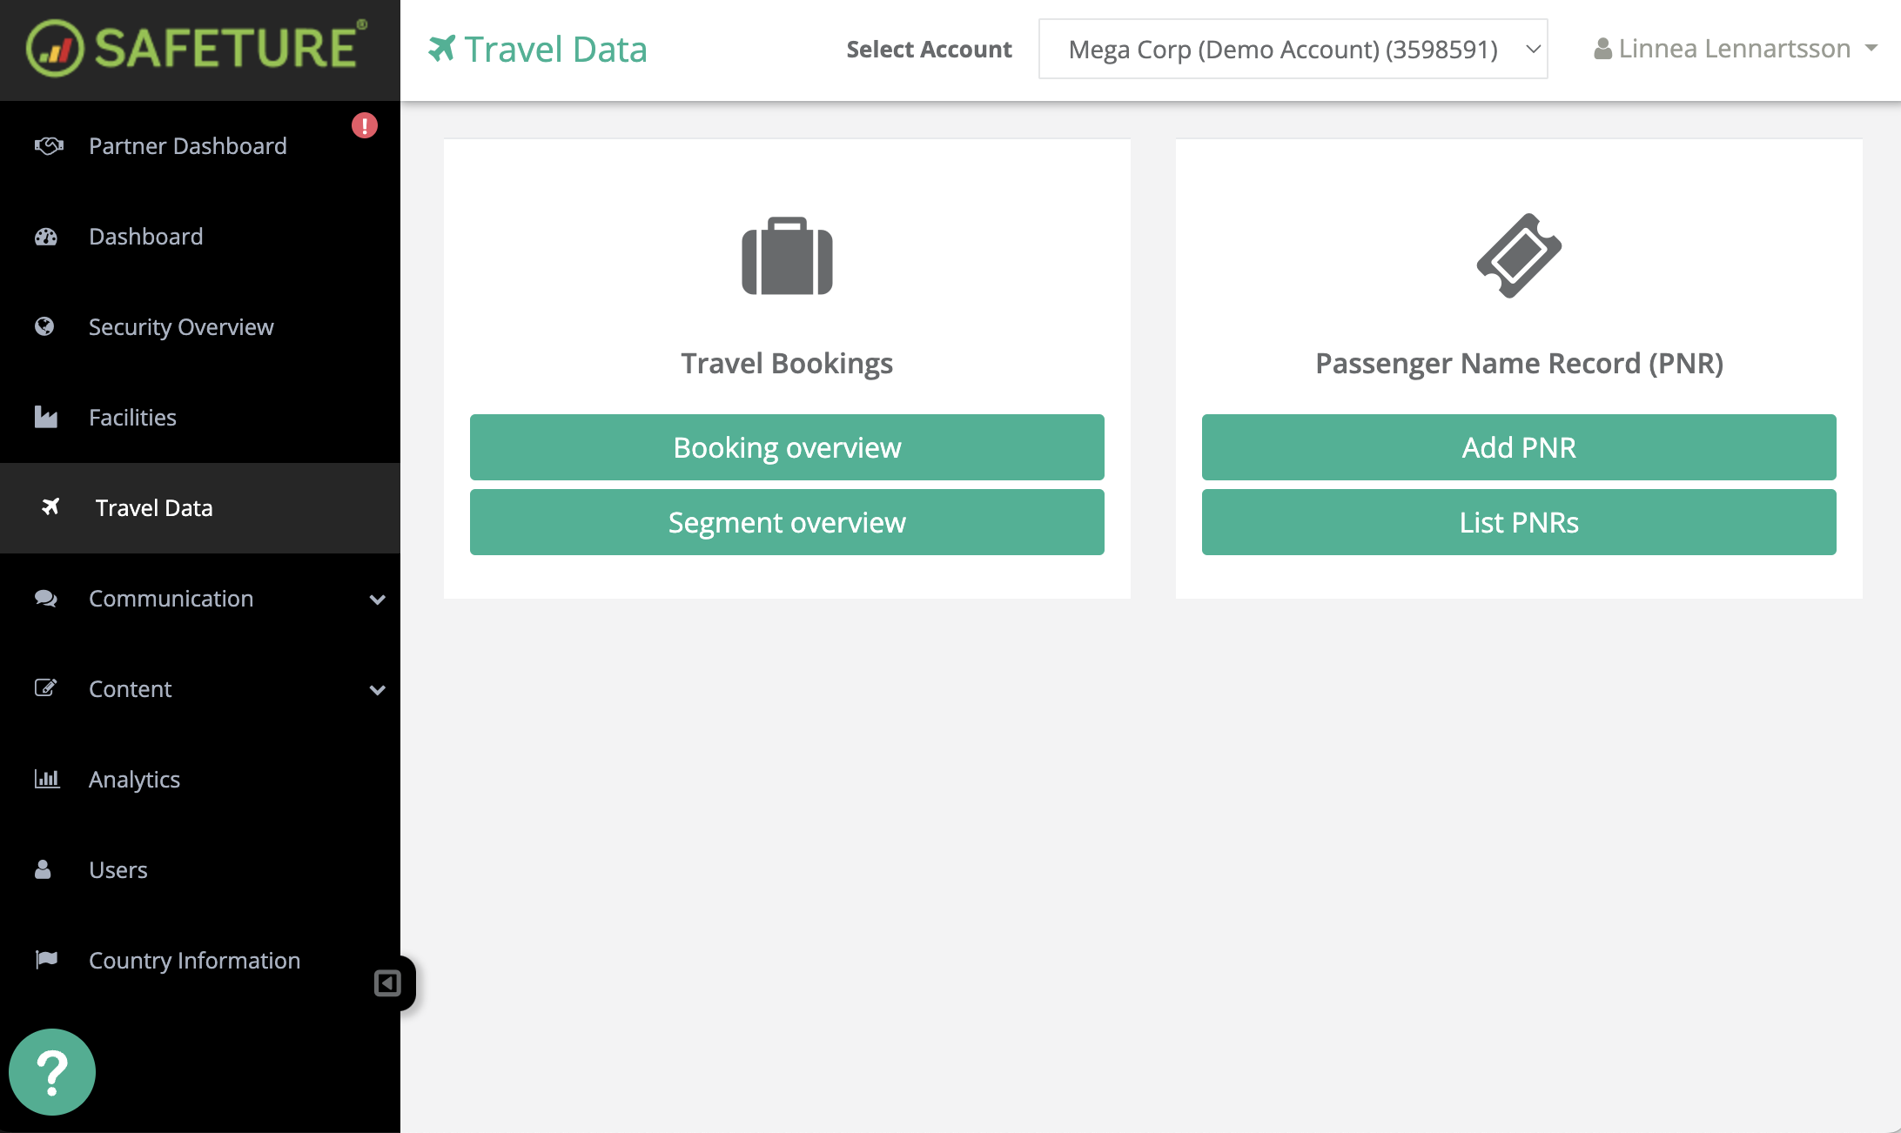Open the Booking overview
The height and width of the screenshot is (1133, 1901).
click(786, 446)
